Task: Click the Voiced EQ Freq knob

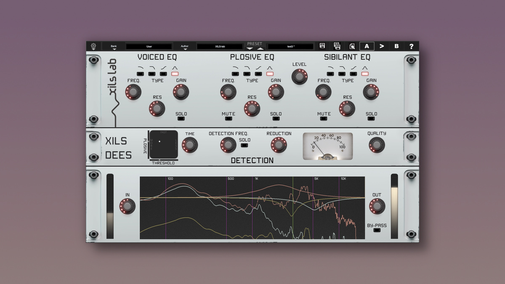Action: [133, 92]
